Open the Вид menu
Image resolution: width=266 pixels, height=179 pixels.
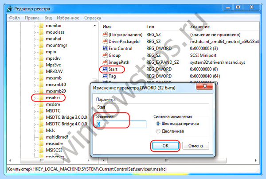click(x=48, y=18)
